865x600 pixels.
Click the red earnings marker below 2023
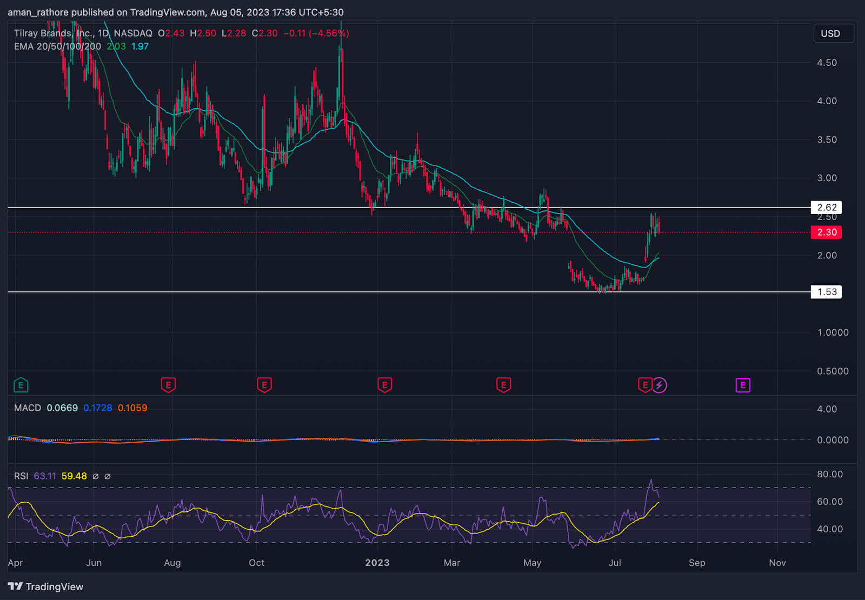384,385
